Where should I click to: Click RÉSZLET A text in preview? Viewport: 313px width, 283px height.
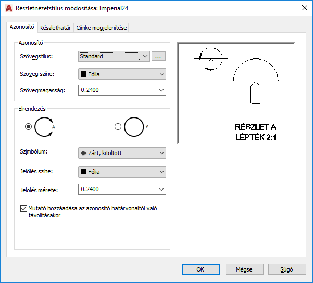point(255,127)
